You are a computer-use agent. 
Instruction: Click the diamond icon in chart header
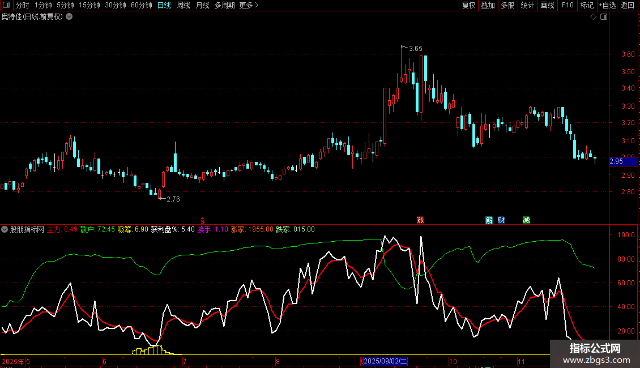tap(594, 17)
